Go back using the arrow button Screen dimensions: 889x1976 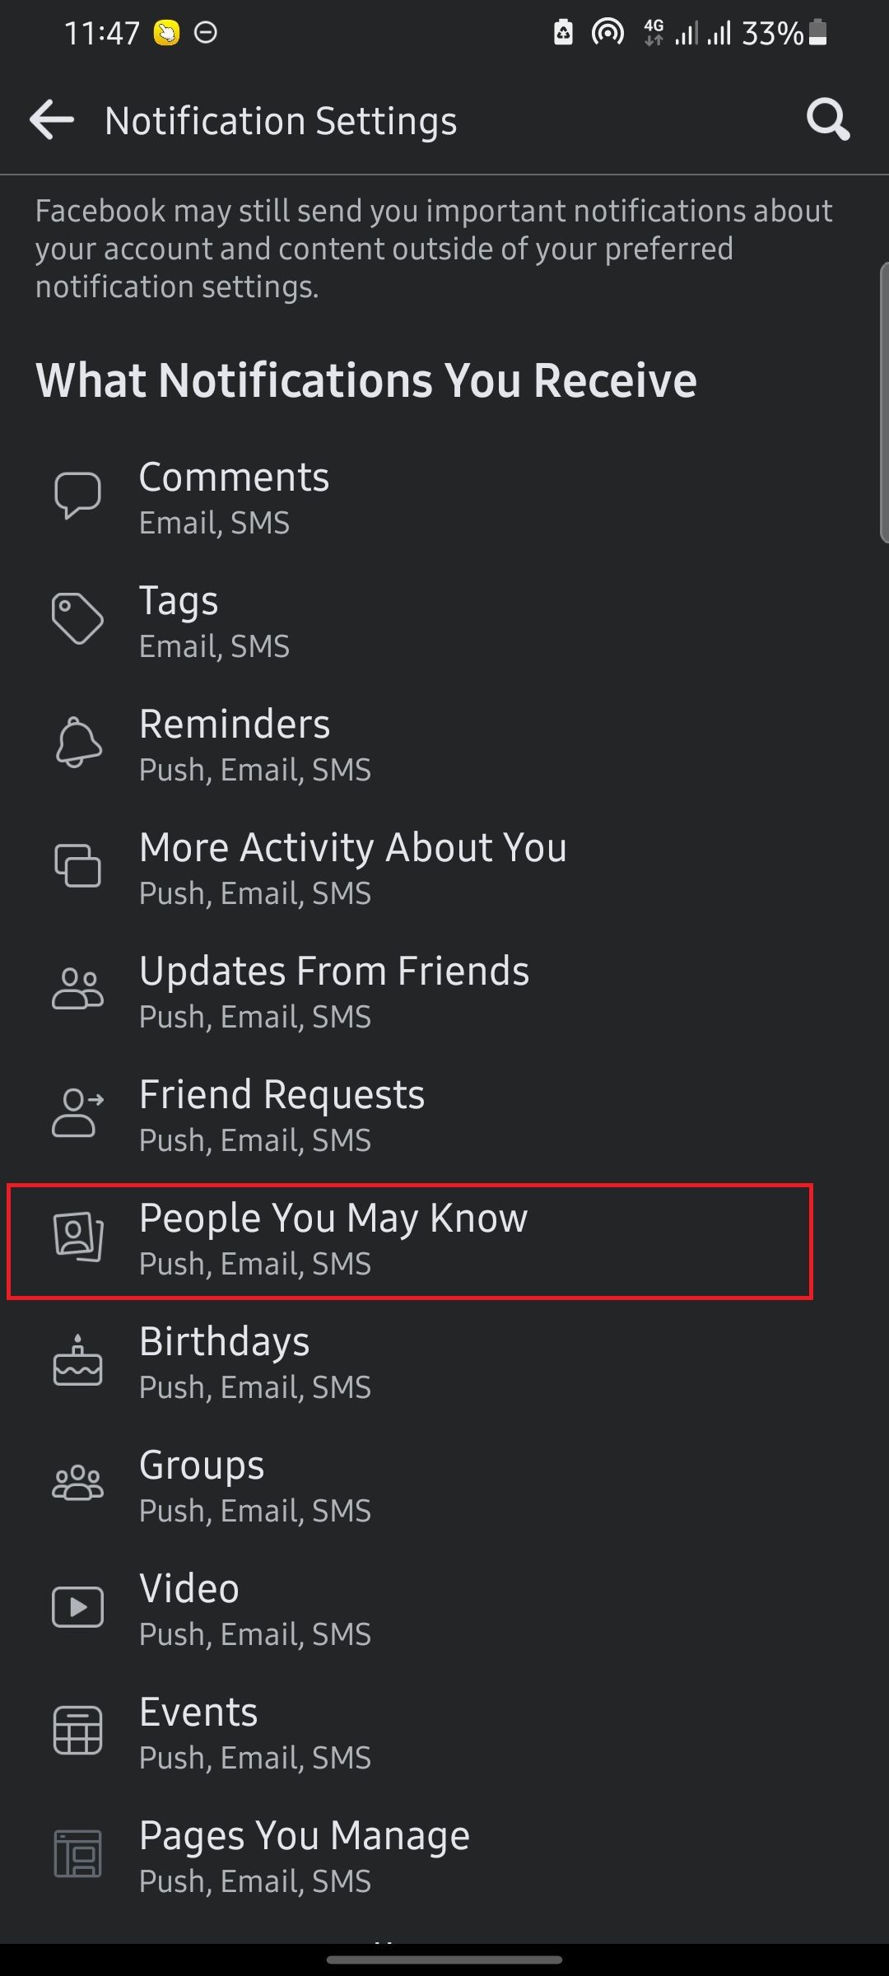click(51, 119)
